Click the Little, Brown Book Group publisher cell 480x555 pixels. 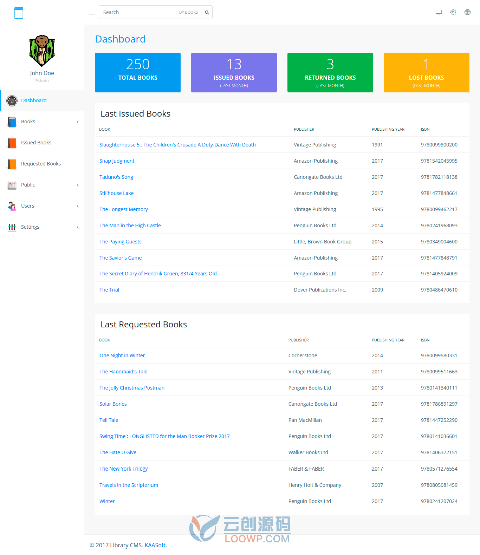[323, 242]
